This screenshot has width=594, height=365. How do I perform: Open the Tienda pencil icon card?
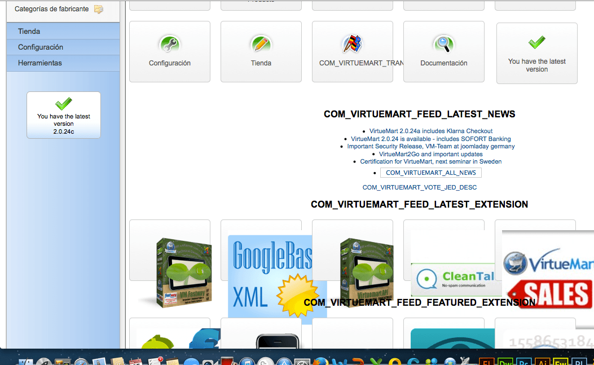(x=261, y=51)
